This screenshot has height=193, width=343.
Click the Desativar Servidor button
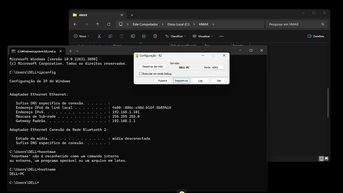tap(153, 67)
